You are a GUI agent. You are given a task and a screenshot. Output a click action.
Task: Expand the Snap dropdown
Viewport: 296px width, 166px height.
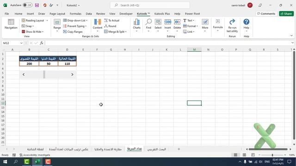point(33,26)
